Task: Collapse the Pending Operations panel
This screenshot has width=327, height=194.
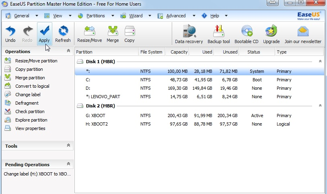Action: 68,164
